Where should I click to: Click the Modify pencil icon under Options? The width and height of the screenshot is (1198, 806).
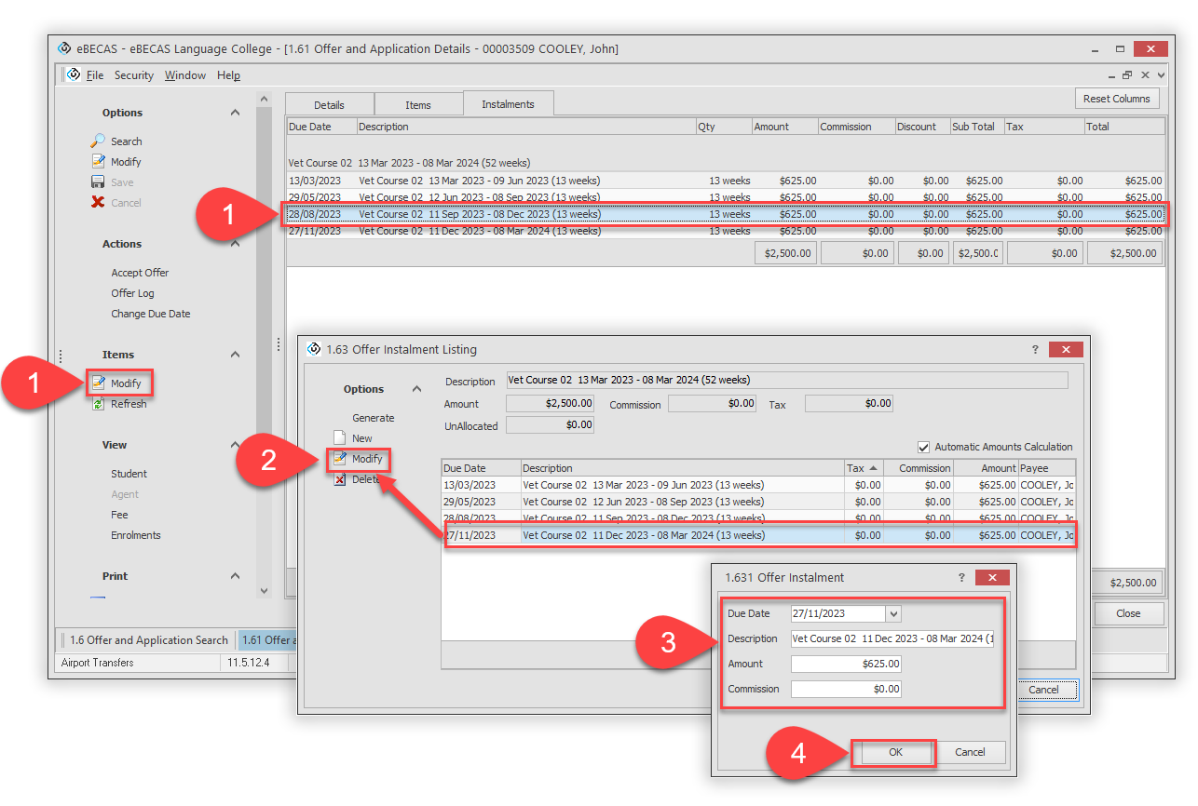pyautogui.click(x=98, y=162)
